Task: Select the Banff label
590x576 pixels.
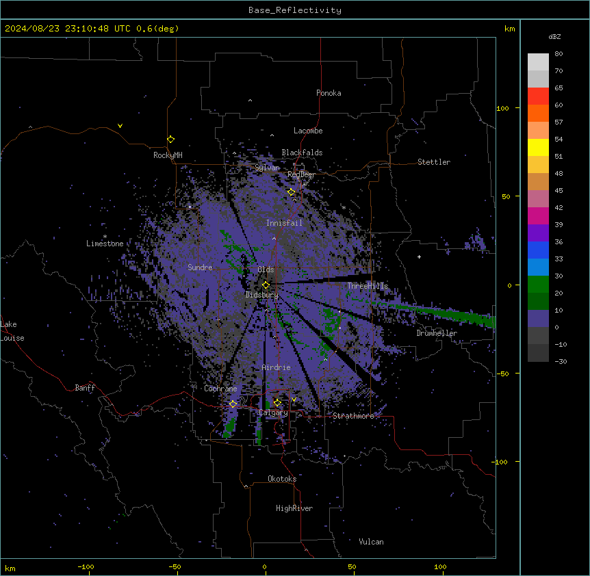Action: (x=85, y=388)
